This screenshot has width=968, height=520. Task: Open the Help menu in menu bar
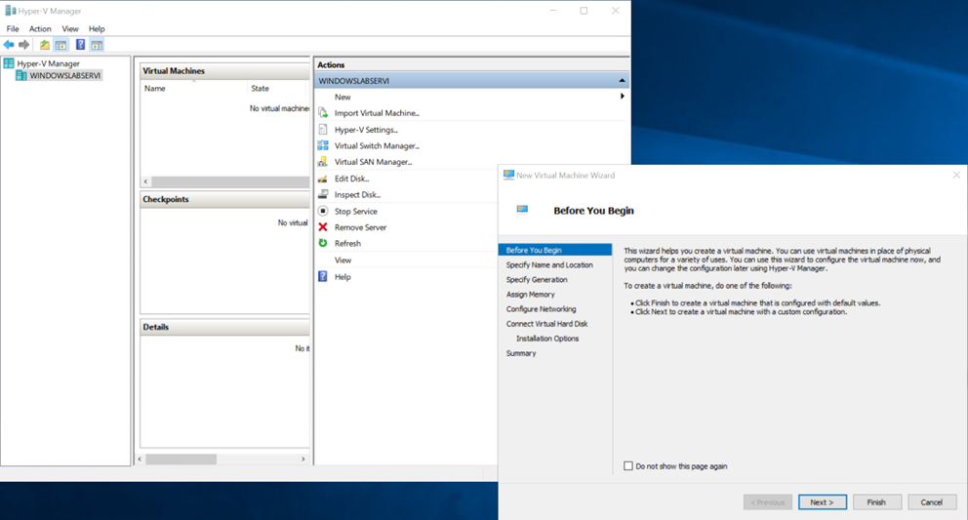[x=97, y=28]
